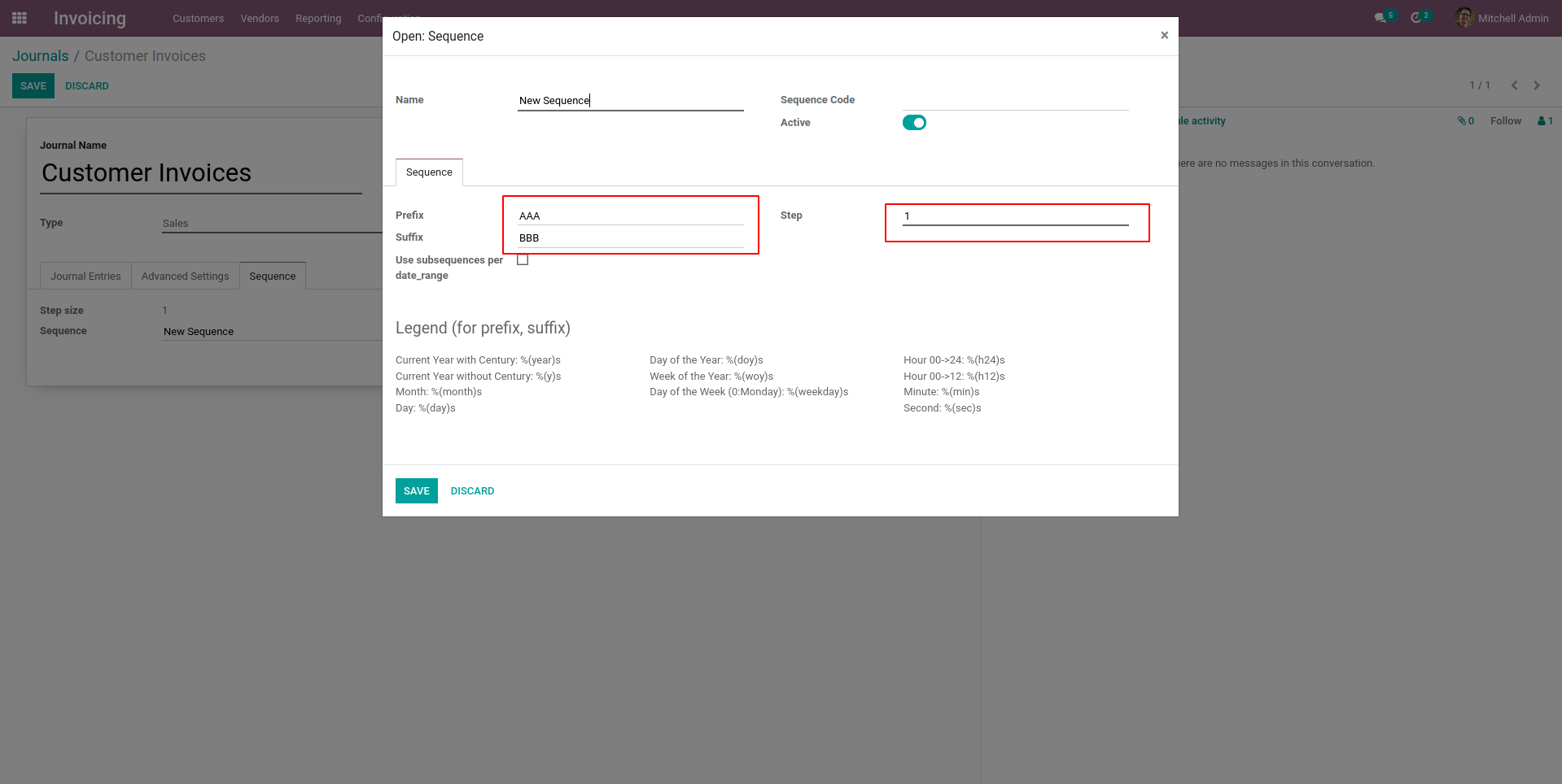The width and height of the screenshot is (1562, 784).
Task: Edit the Prefix field AAA
Action: pos(631,216)
